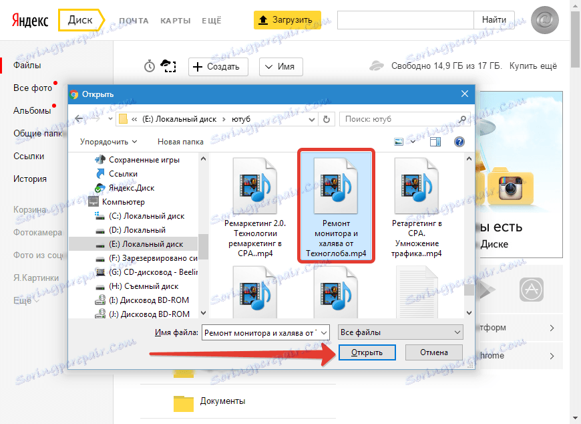Open the Диск service tab
Image resolution: width=581 pixels, height=424 pixels.
tap(81, 19)
